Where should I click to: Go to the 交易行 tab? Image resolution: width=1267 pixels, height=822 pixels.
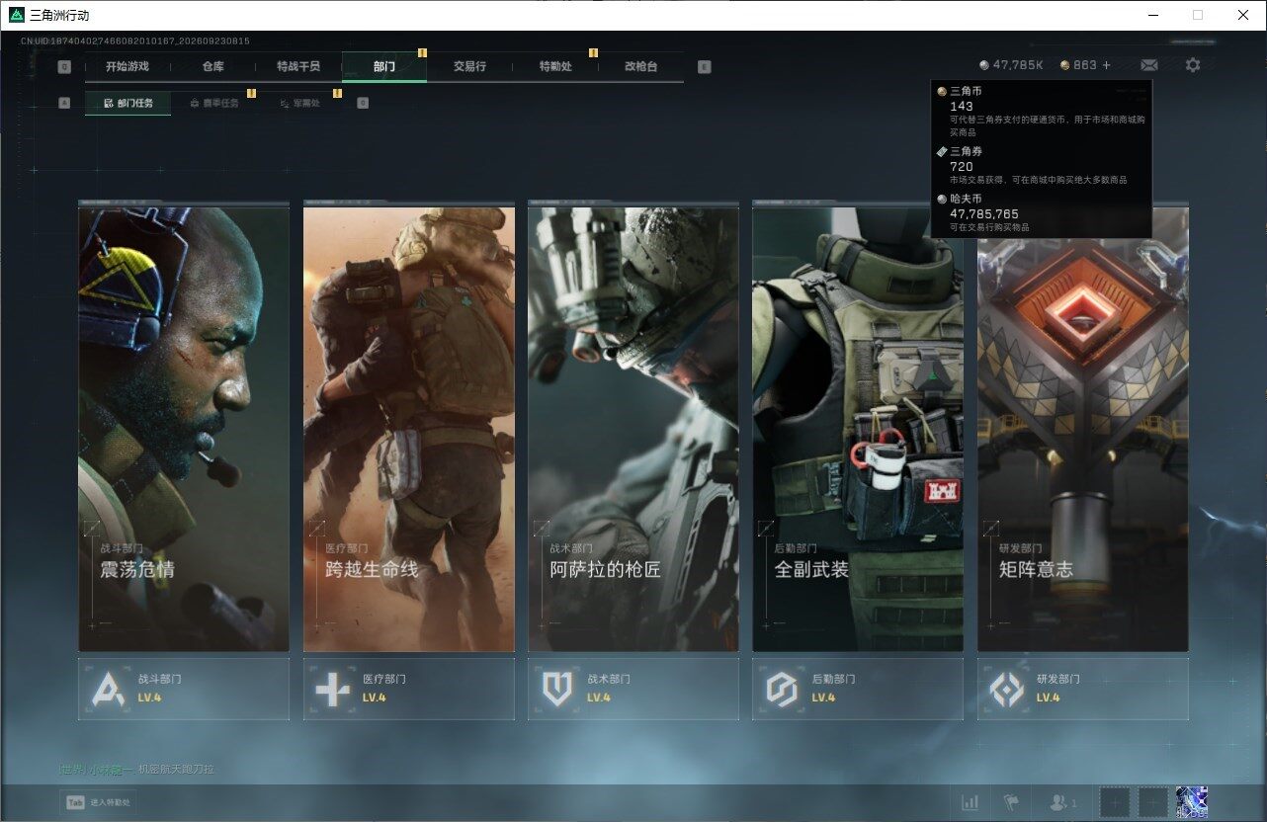(x=469, y=67)
